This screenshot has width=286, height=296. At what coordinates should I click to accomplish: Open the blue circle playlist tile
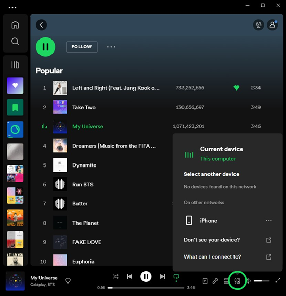(x=15, y=130)
